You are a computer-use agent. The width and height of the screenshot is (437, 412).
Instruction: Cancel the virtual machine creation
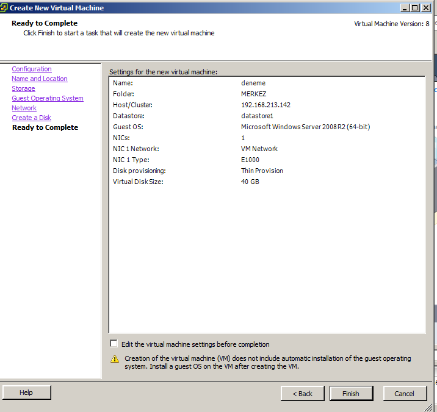tap(404, 394)
